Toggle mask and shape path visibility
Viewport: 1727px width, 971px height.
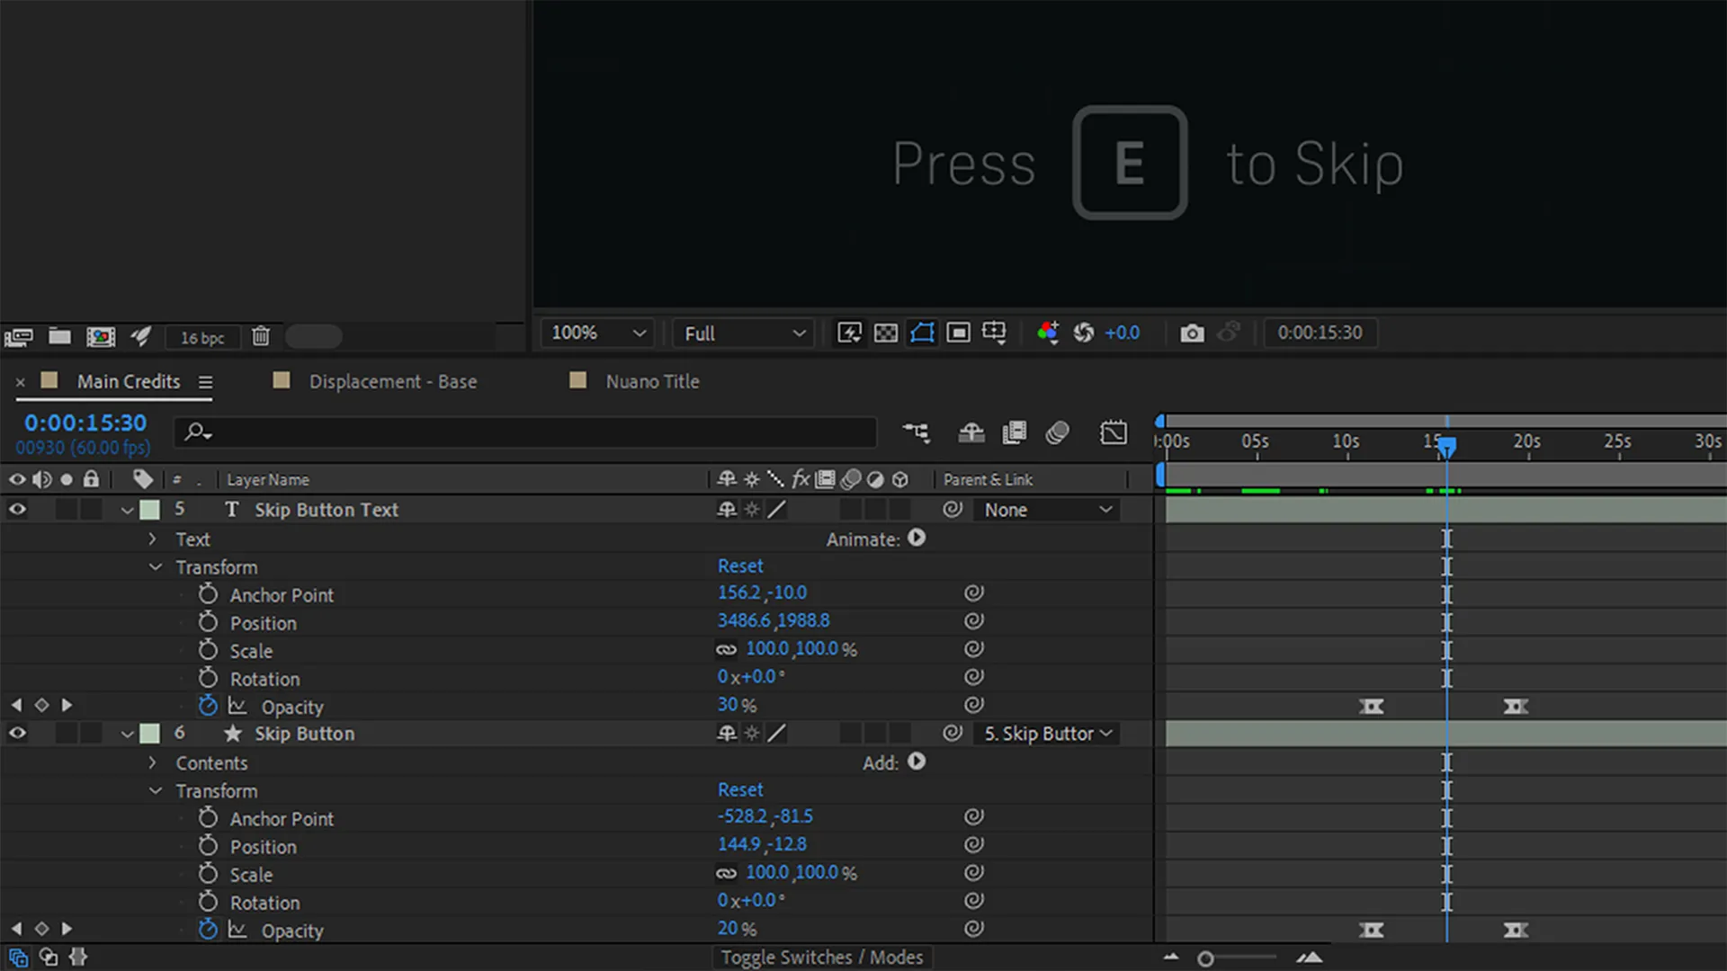point(923,333)
